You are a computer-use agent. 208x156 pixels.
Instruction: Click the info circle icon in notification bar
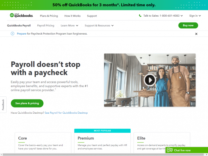click(12, 34)
